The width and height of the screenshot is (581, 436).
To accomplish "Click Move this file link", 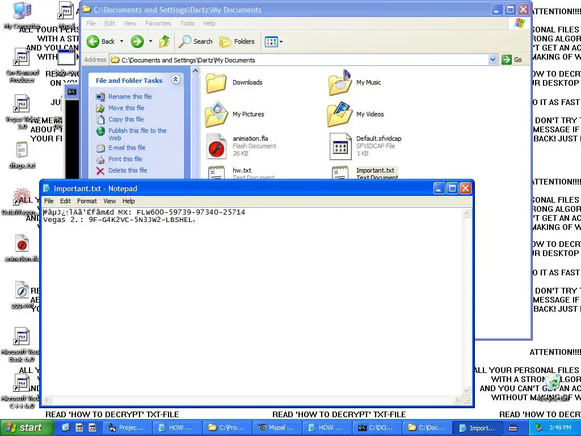I will [127, 108].
